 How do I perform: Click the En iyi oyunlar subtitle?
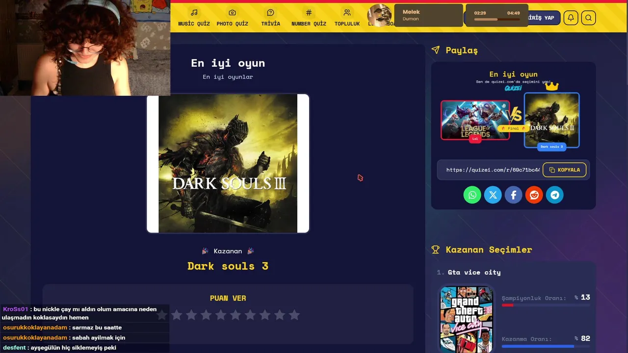228,77
